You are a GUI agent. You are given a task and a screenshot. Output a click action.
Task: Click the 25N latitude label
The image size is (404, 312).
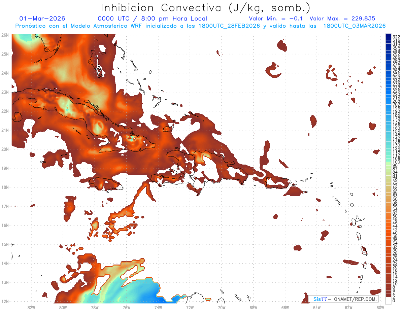click(x=5, y=54)
